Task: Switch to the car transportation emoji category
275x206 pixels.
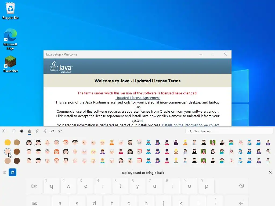Action: point(52,131)
